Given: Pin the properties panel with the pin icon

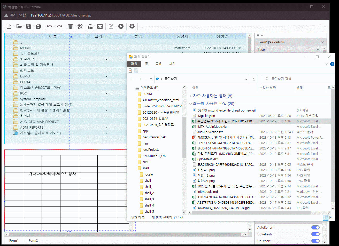Looking at the screenshot, I should (x=258, y=35).
